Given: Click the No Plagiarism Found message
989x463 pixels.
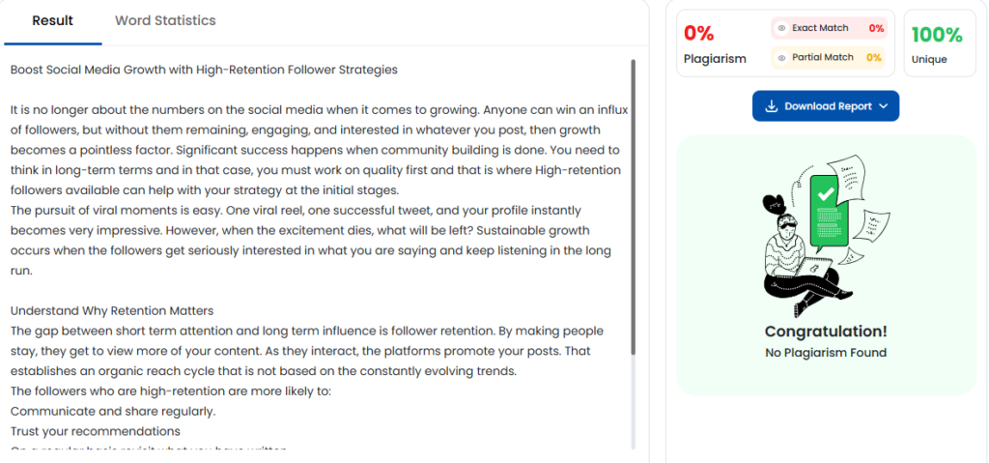Looking at the screenshot, I should [x=826, y=353].
